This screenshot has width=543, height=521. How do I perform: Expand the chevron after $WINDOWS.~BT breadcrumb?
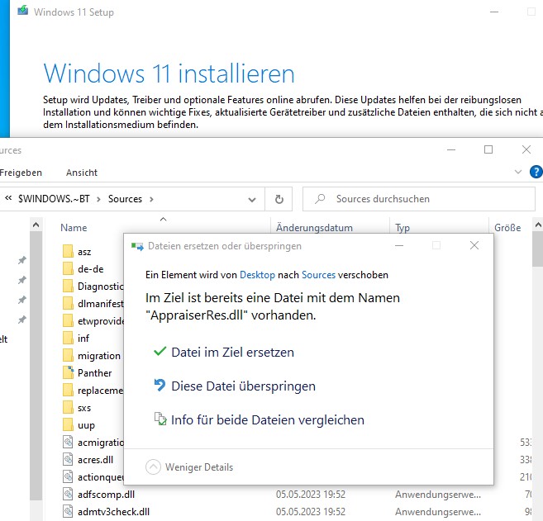(x=98, y=199)
